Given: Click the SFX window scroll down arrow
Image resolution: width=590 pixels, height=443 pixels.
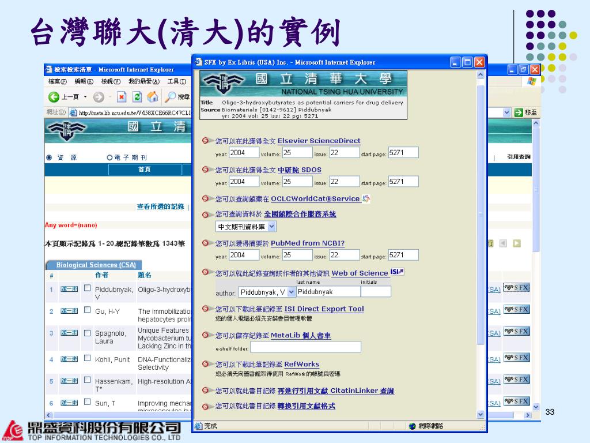Looking at the screenshot, I should click(x=481, y=414).
